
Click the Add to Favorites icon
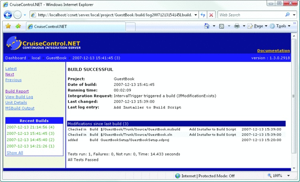(x=18, y=26)
